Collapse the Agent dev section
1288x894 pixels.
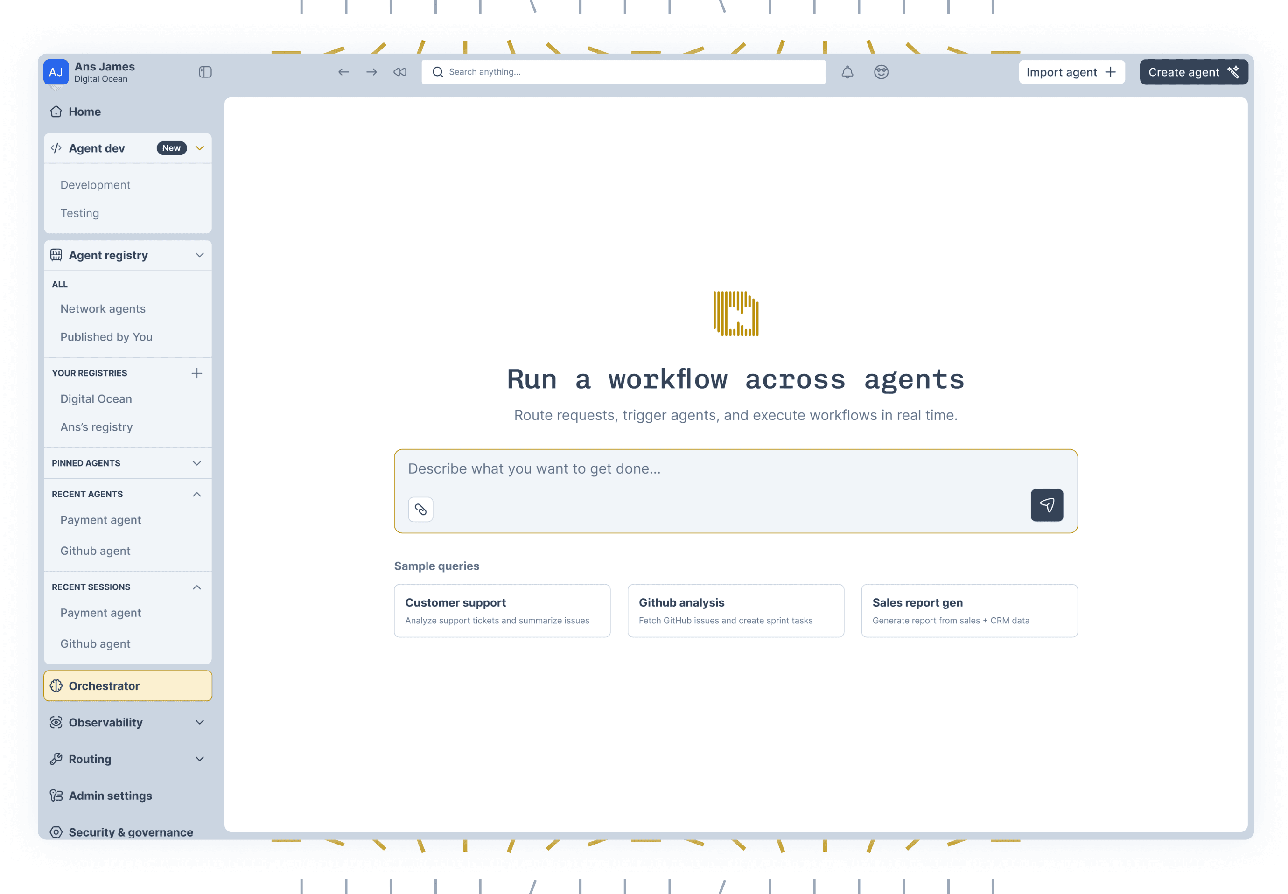[199, 148]
